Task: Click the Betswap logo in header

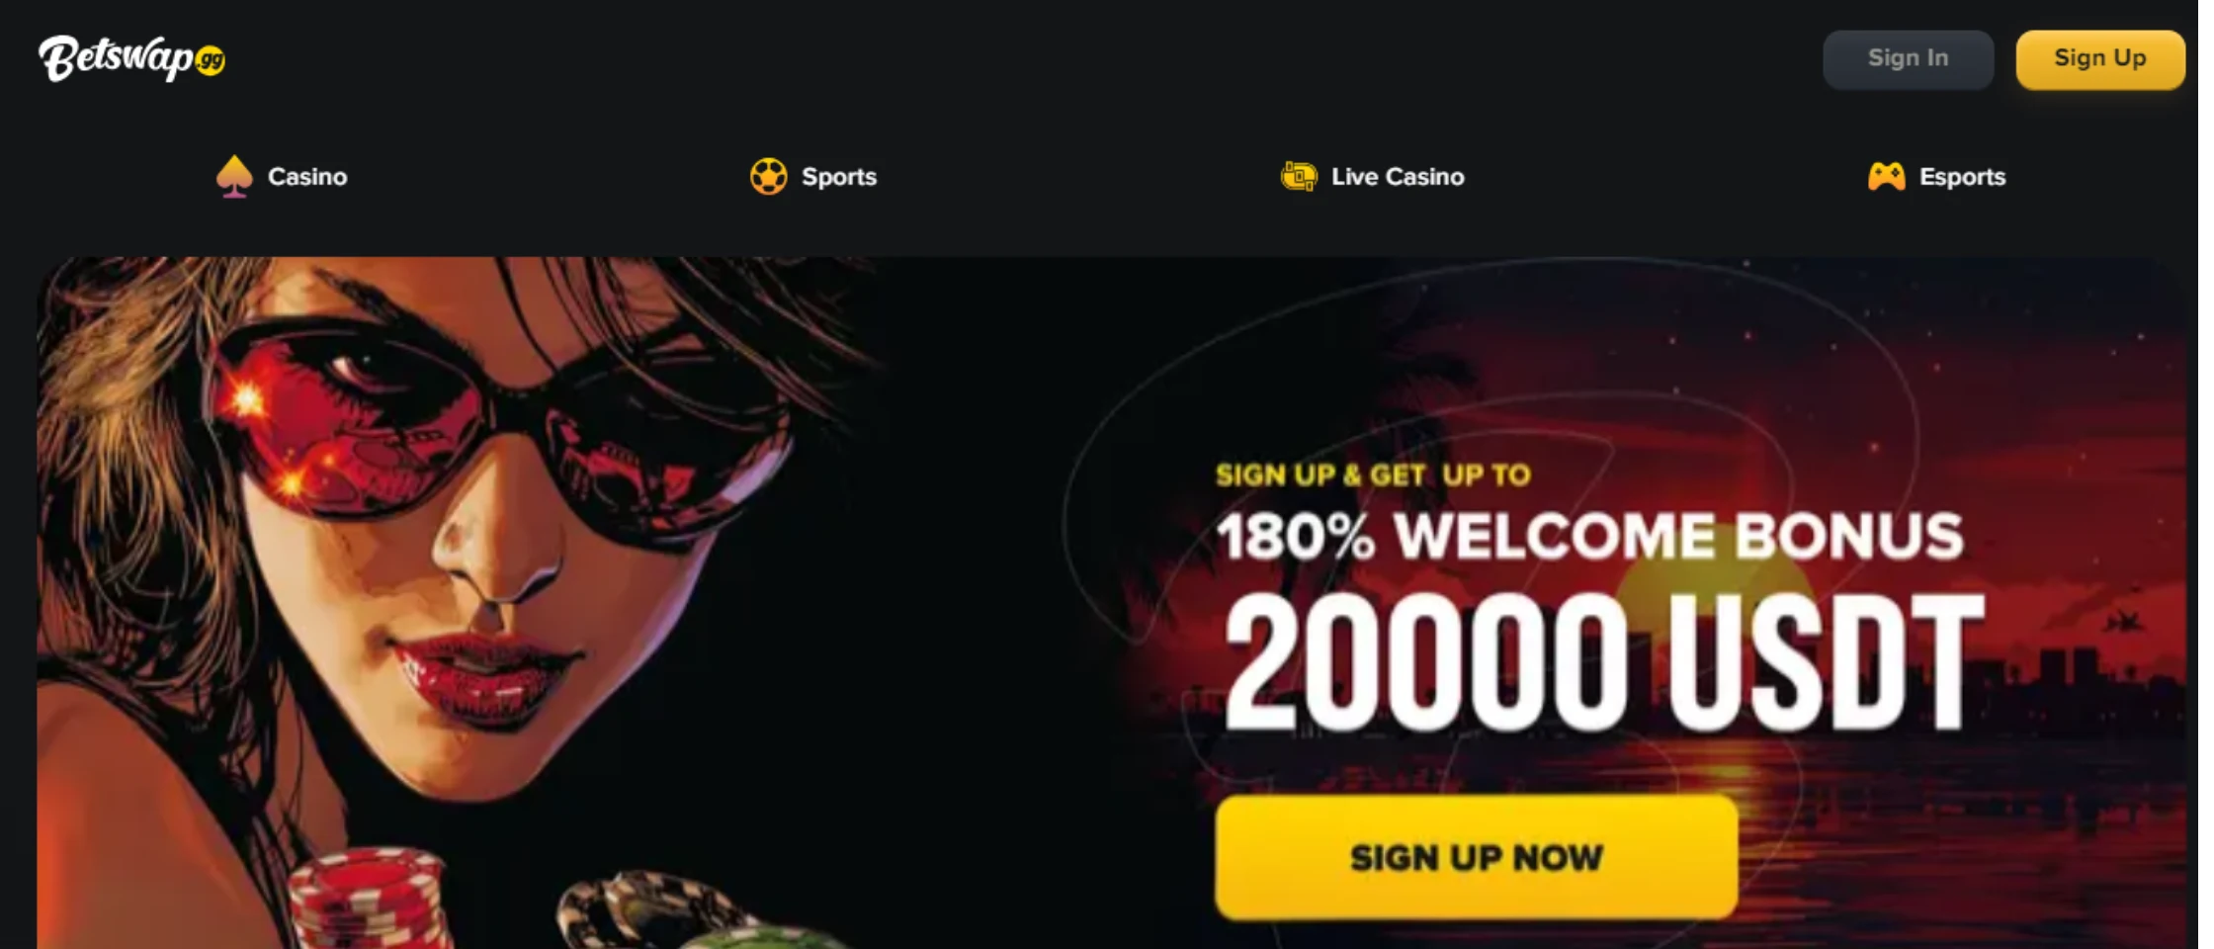Action: tap(131, 58)
